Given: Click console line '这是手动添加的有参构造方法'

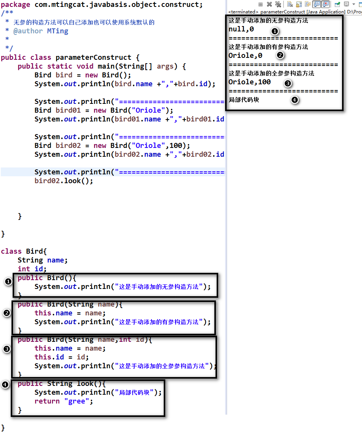Looking at the screenshot, I should (268, 47).
